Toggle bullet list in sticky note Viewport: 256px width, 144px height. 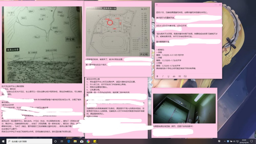pos(180,76)
